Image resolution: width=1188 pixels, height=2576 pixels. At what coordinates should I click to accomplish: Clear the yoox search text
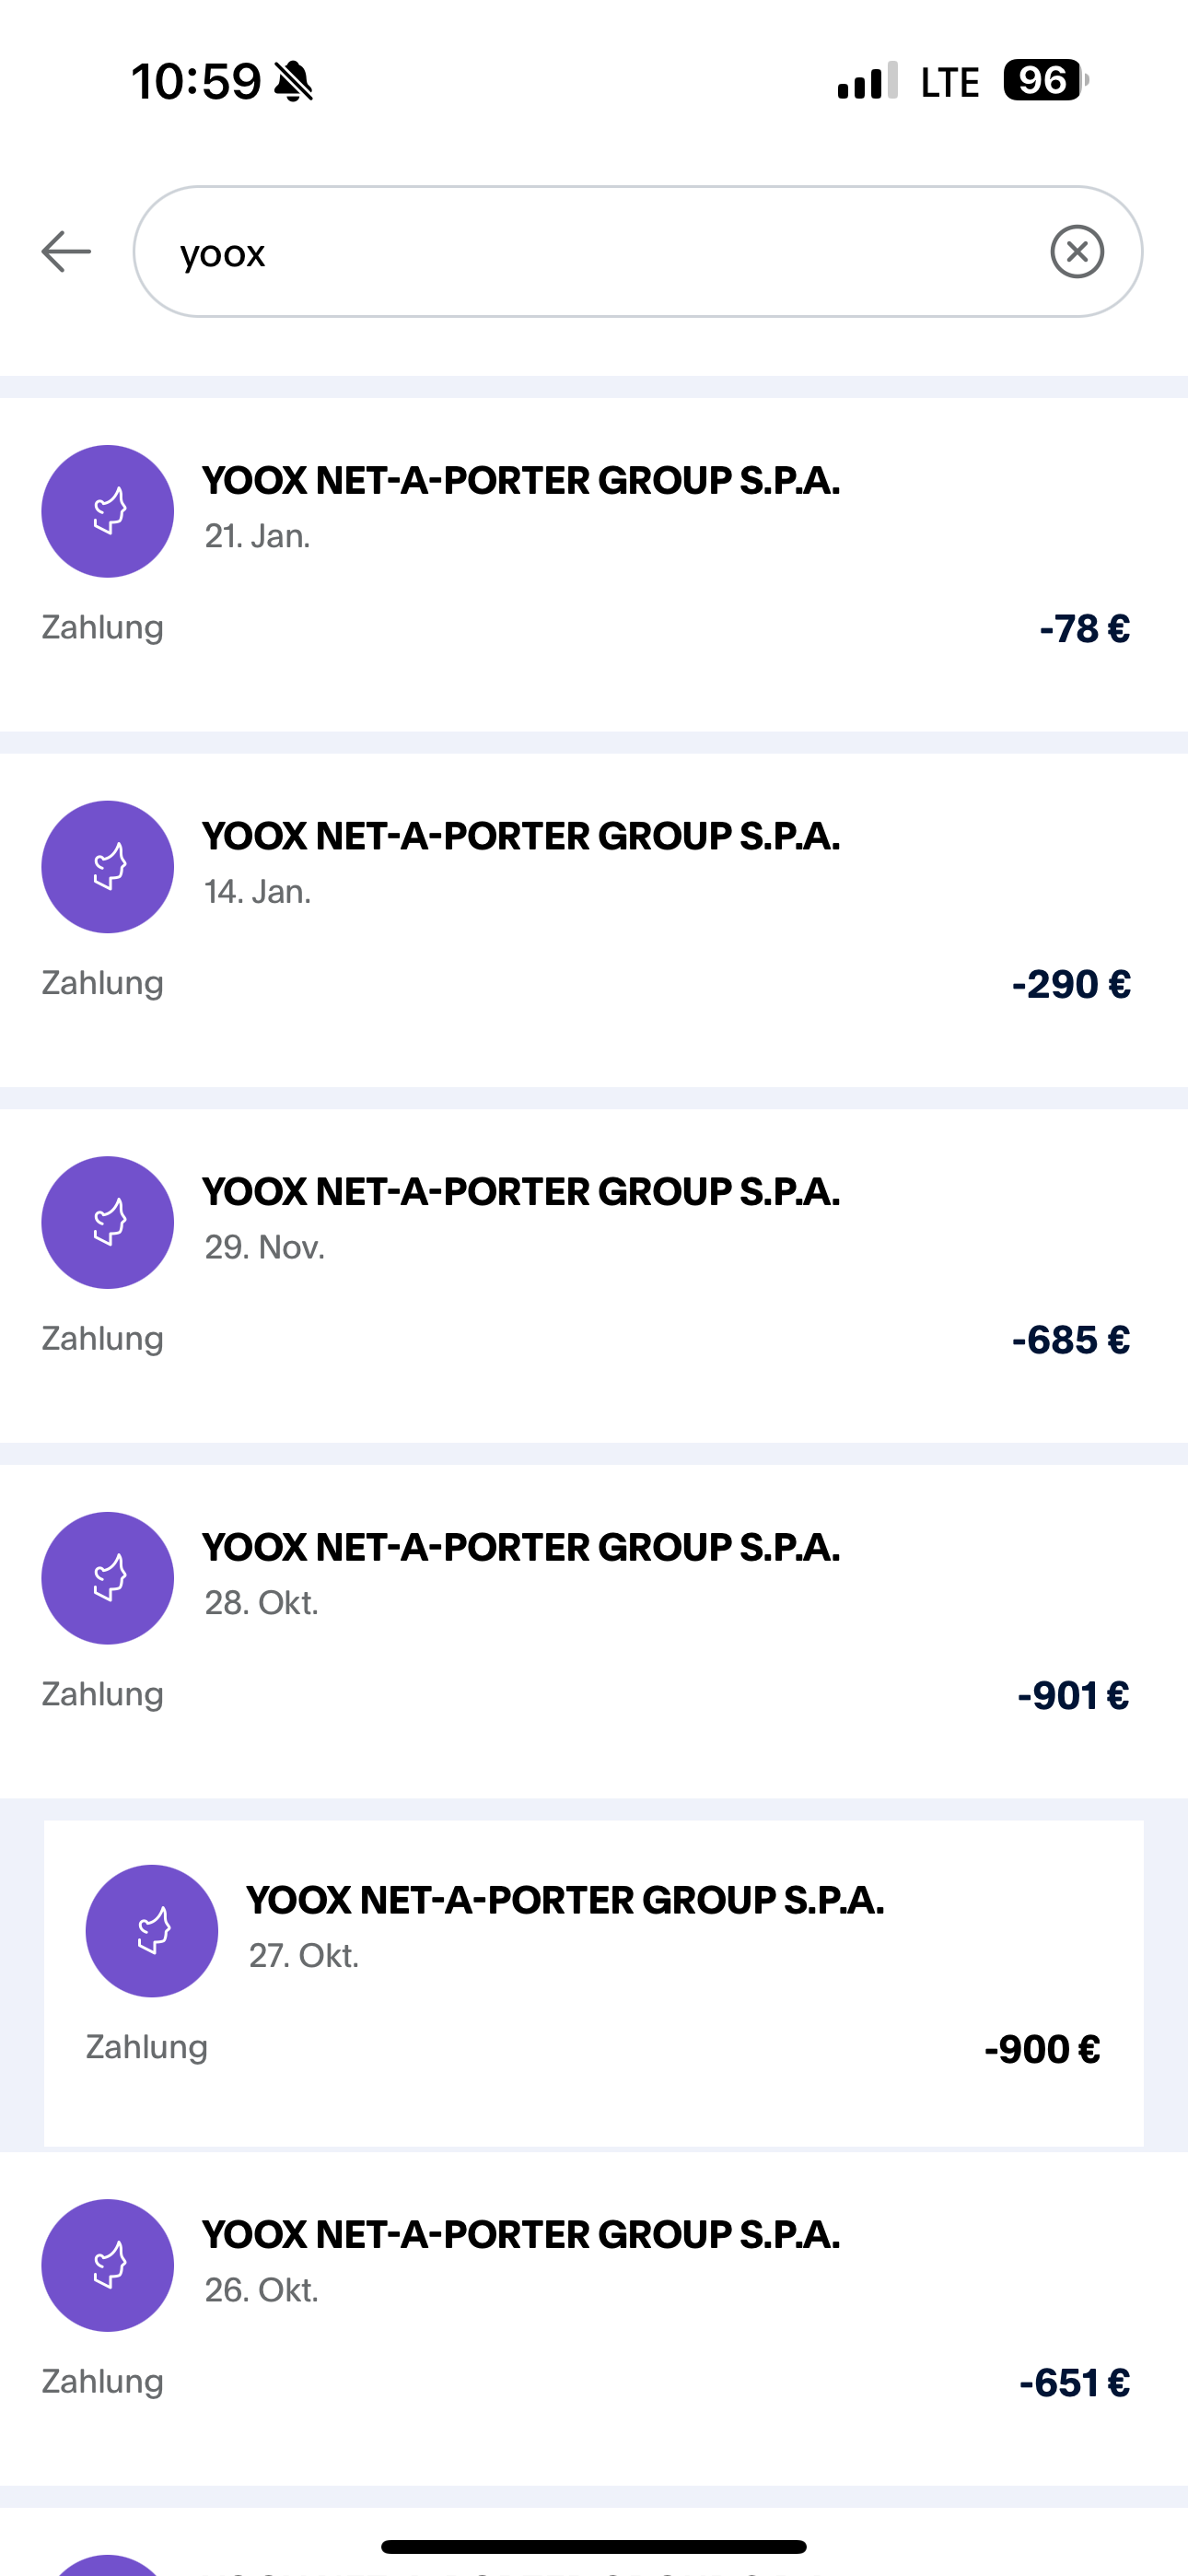(1077, 251)
